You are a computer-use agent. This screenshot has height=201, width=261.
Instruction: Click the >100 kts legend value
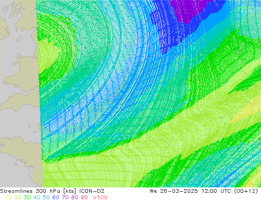[100, 197]
